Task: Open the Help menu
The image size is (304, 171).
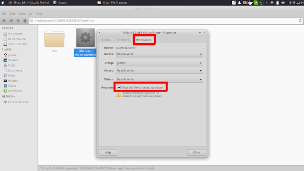Action: point(39,14)
